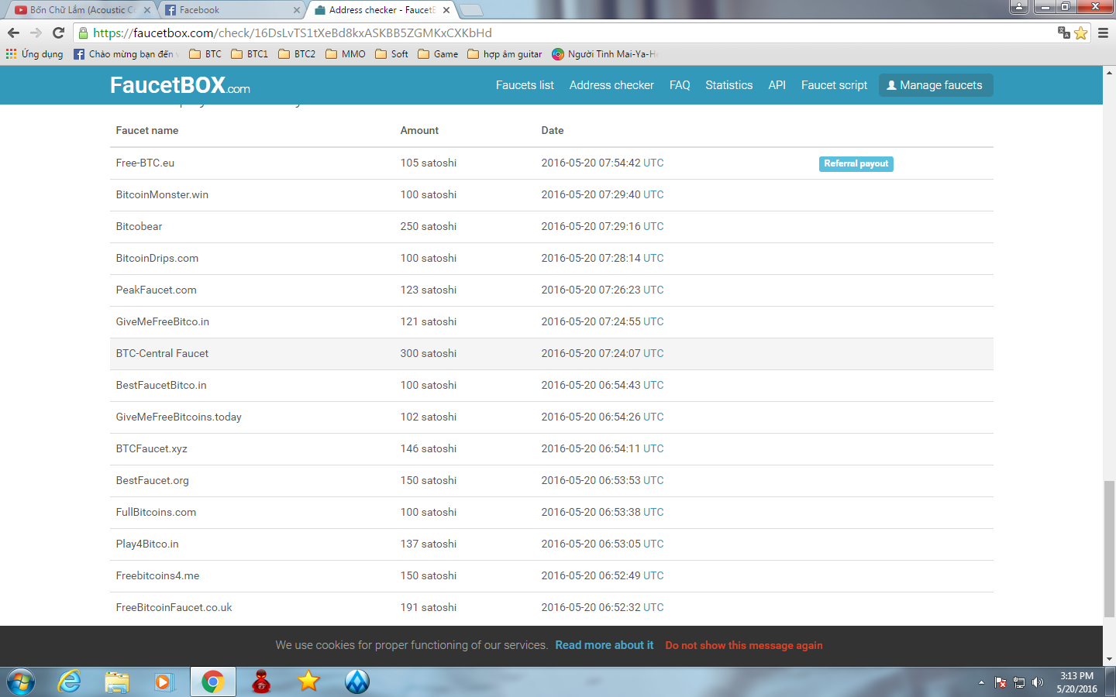The image size is (1116, 697).
Task: Click the translate page icon in address bar
Action: coord(1064,33)
